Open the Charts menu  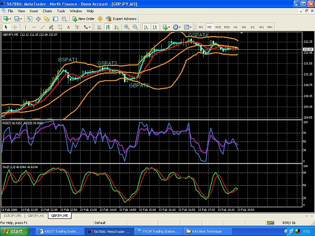[47, 11]
